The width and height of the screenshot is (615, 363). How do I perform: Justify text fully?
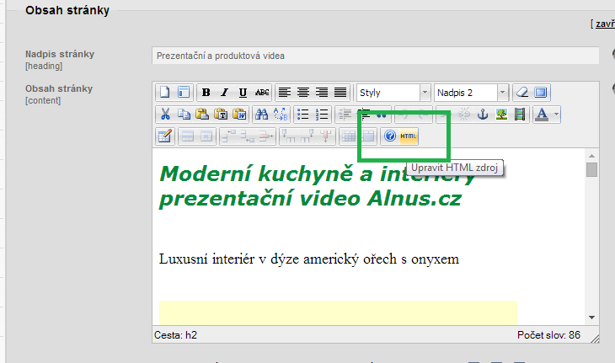(x=340, y=93)
